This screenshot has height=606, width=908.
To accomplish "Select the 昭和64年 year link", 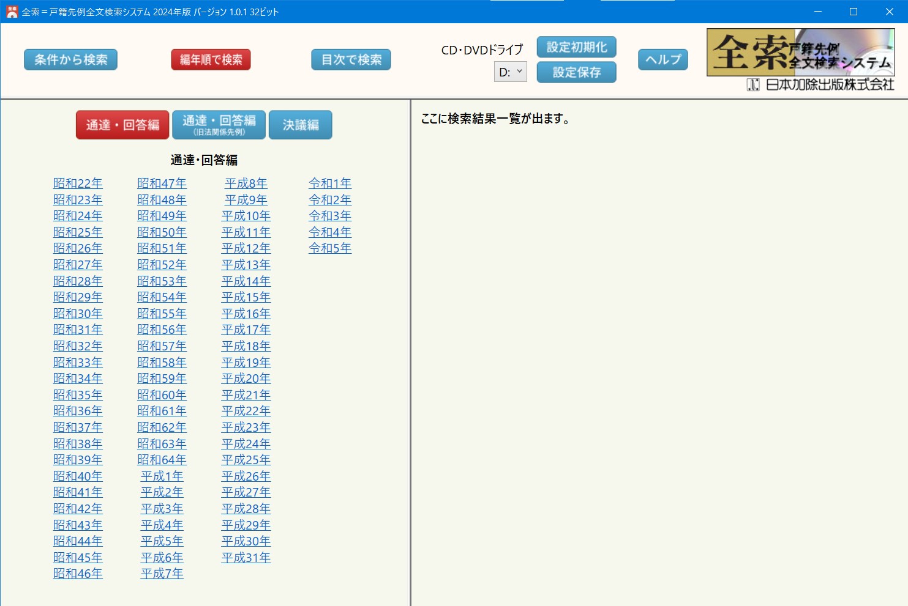I will (x=162, y=460).
